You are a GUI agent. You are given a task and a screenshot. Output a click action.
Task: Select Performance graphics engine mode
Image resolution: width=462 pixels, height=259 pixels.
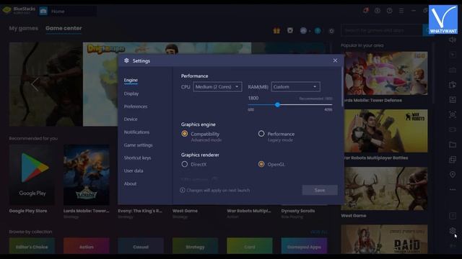pyautogui.click(x=261, y=134)
